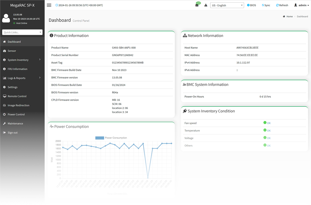Select the US - English language dropdown
The height and width of the screenshot is (205, 311).
pyautogui.click(x=227, y=5)
